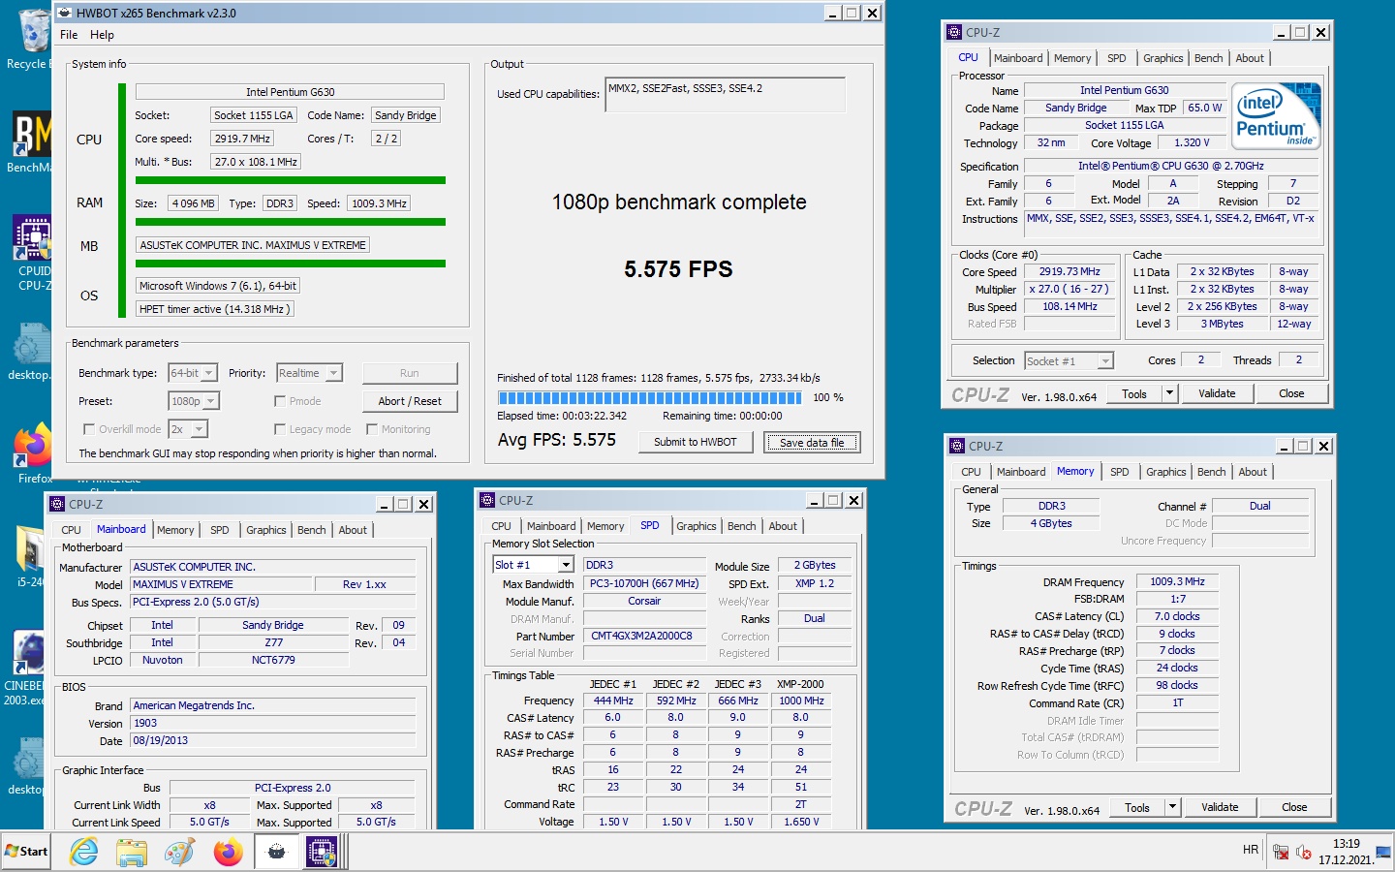
Task: Click the muted volume tray icon
Action: coord(1304,853)
